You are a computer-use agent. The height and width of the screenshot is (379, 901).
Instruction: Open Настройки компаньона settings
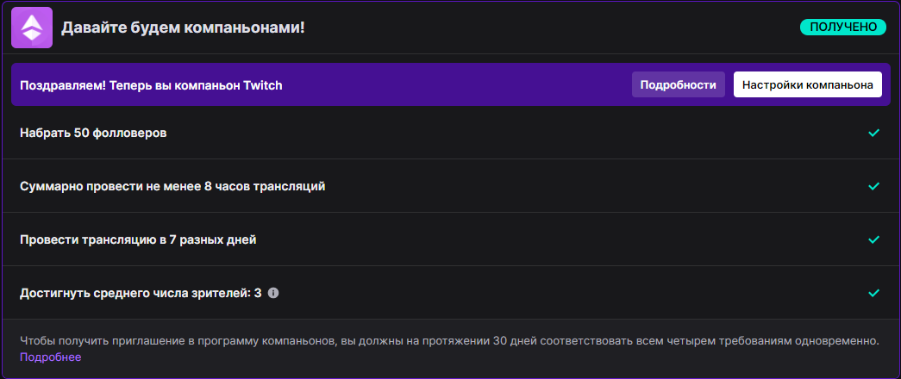pos(807,85)
